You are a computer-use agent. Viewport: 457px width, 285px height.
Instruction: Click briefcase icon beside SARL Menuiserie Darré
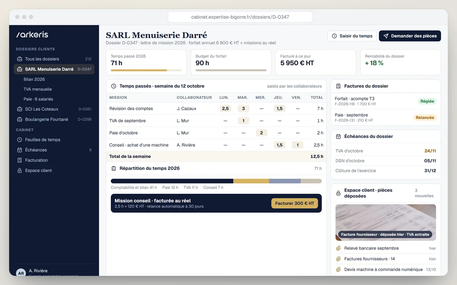[20, 69]
